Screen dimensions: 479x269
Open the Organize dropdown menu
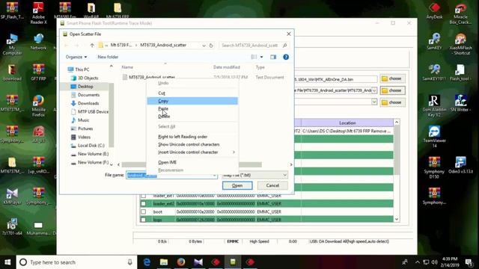click(x=76, y=57)
